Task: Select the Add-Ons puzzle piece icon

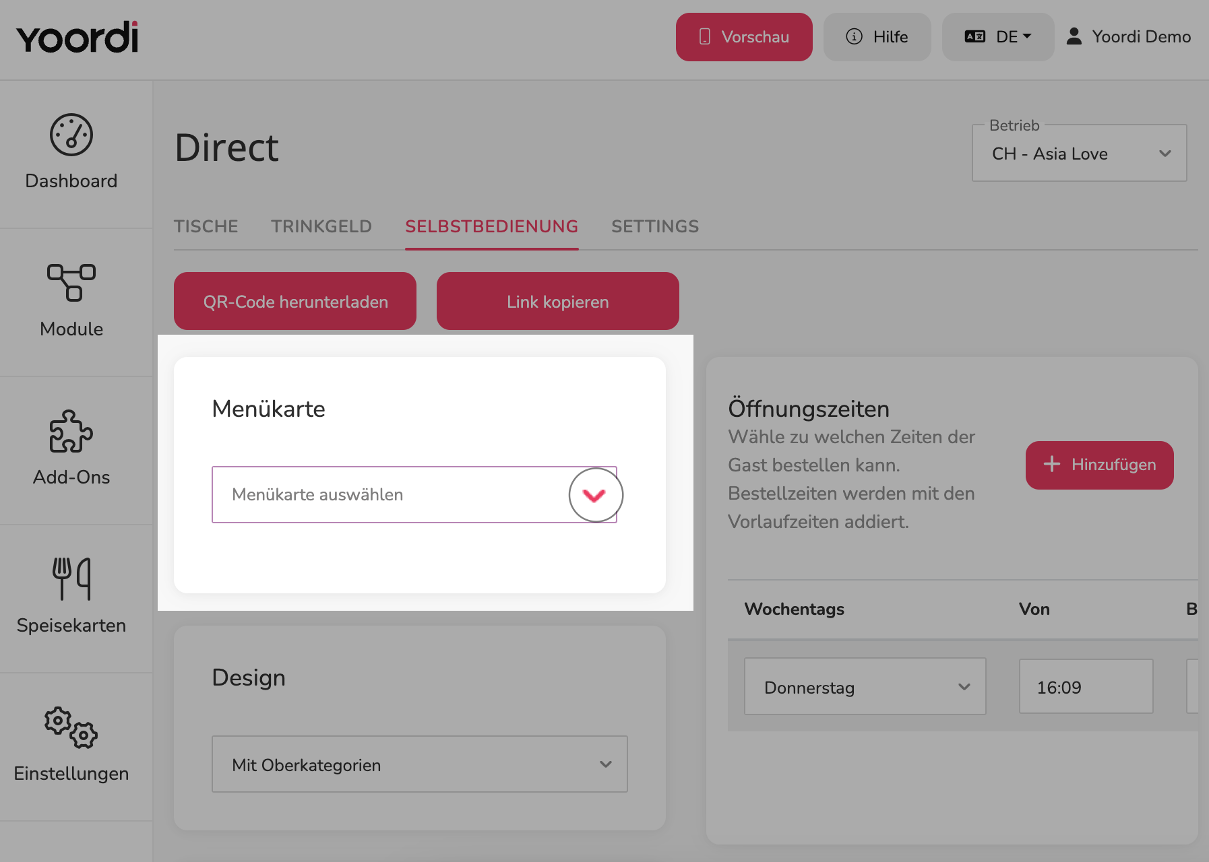Action: (x=71, y=431)
